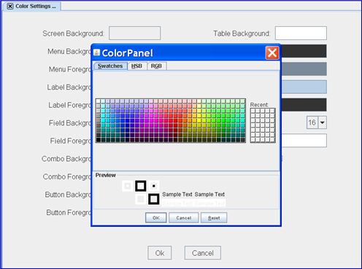Screen dimensions: 362x269
Task: Pick the bright red swatch in the palette
Action: pyautogui.click(x=175, y=120)
